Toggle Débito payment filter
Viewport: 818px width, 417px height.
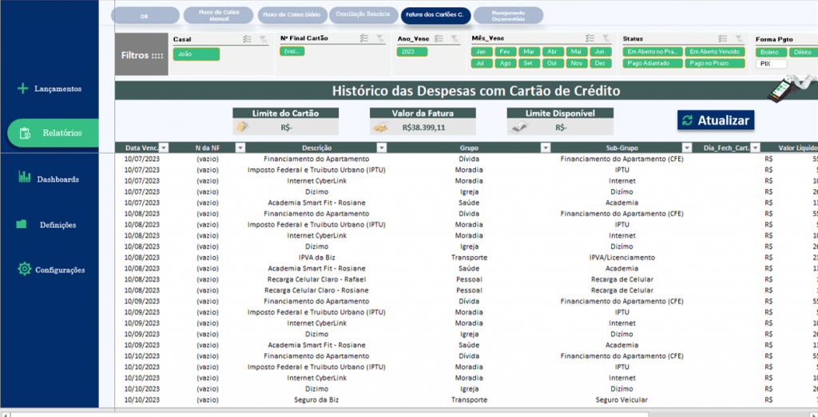(x=804, y=53)
